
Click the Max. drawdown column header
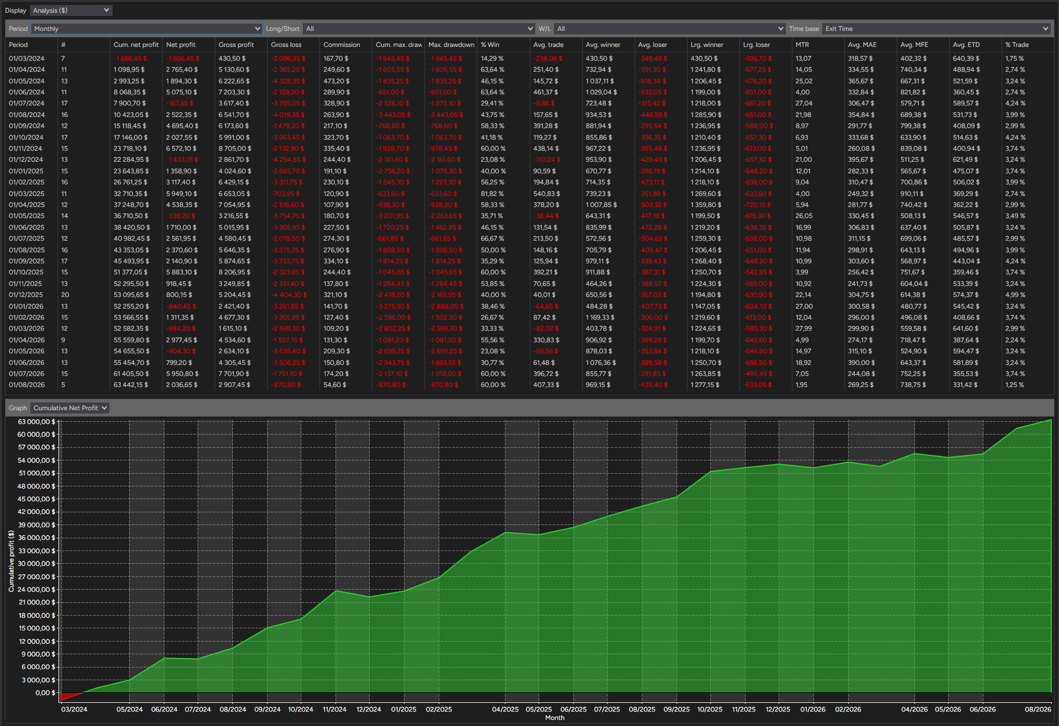pyautogui.click(x=451, y=45)
